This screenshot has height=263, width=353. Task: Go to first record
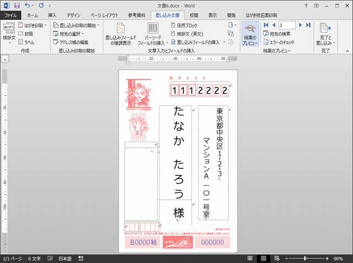[x=266, y=25]
